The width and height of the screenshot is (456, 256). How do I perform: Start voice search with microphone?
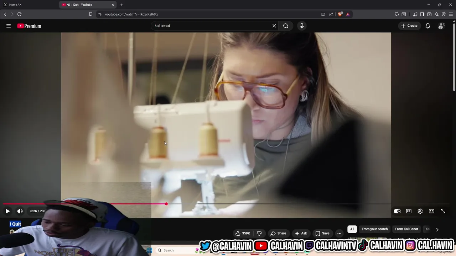(x=302, y=26)
